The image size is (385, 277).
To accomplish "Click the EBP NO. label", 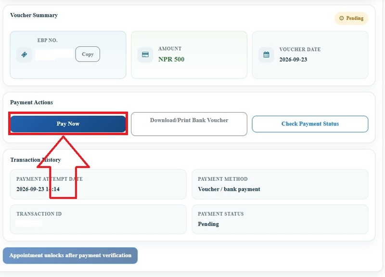I will (47, 40).
